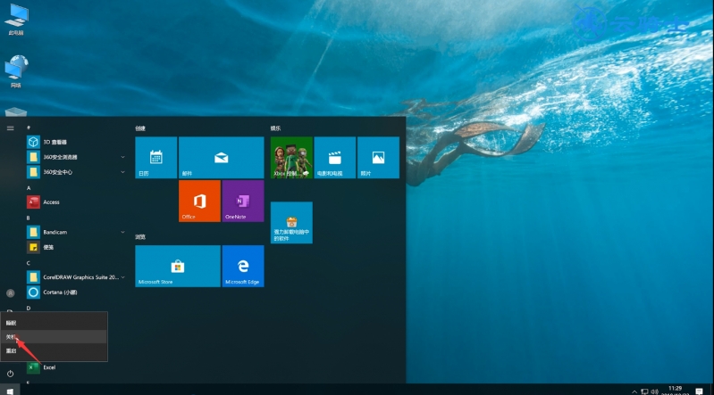This screenshot has width=714, height=395.
Task: Open the 360安全中心 folder entry
Action: [x=75, y=172]
